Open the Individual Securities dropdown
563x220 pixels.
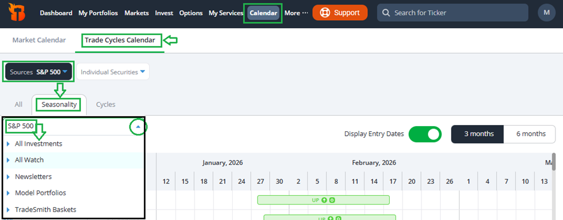[x=113, y=72]
